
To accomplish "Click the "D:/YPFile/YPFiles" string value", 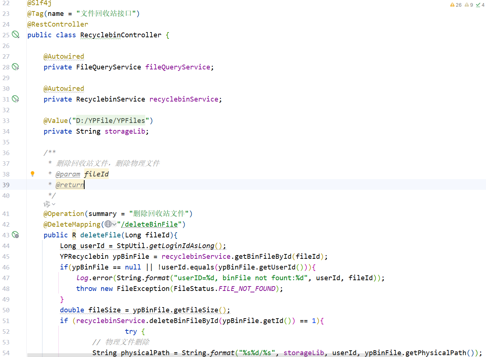I will 111,121.
